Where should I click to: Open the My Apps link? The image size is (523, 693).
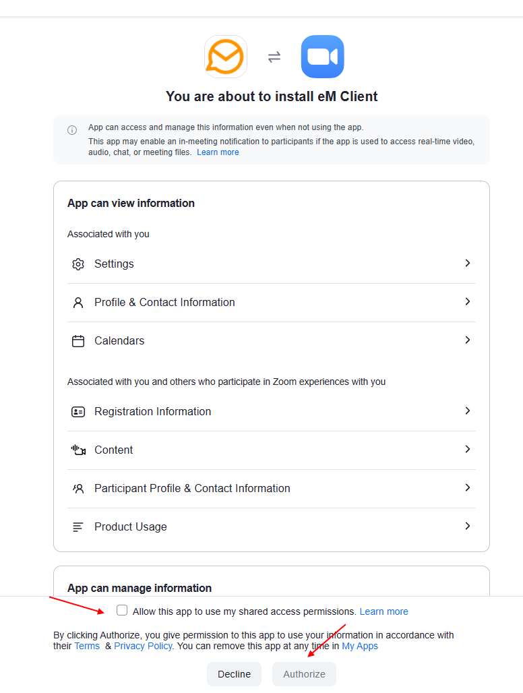point(360,646)
